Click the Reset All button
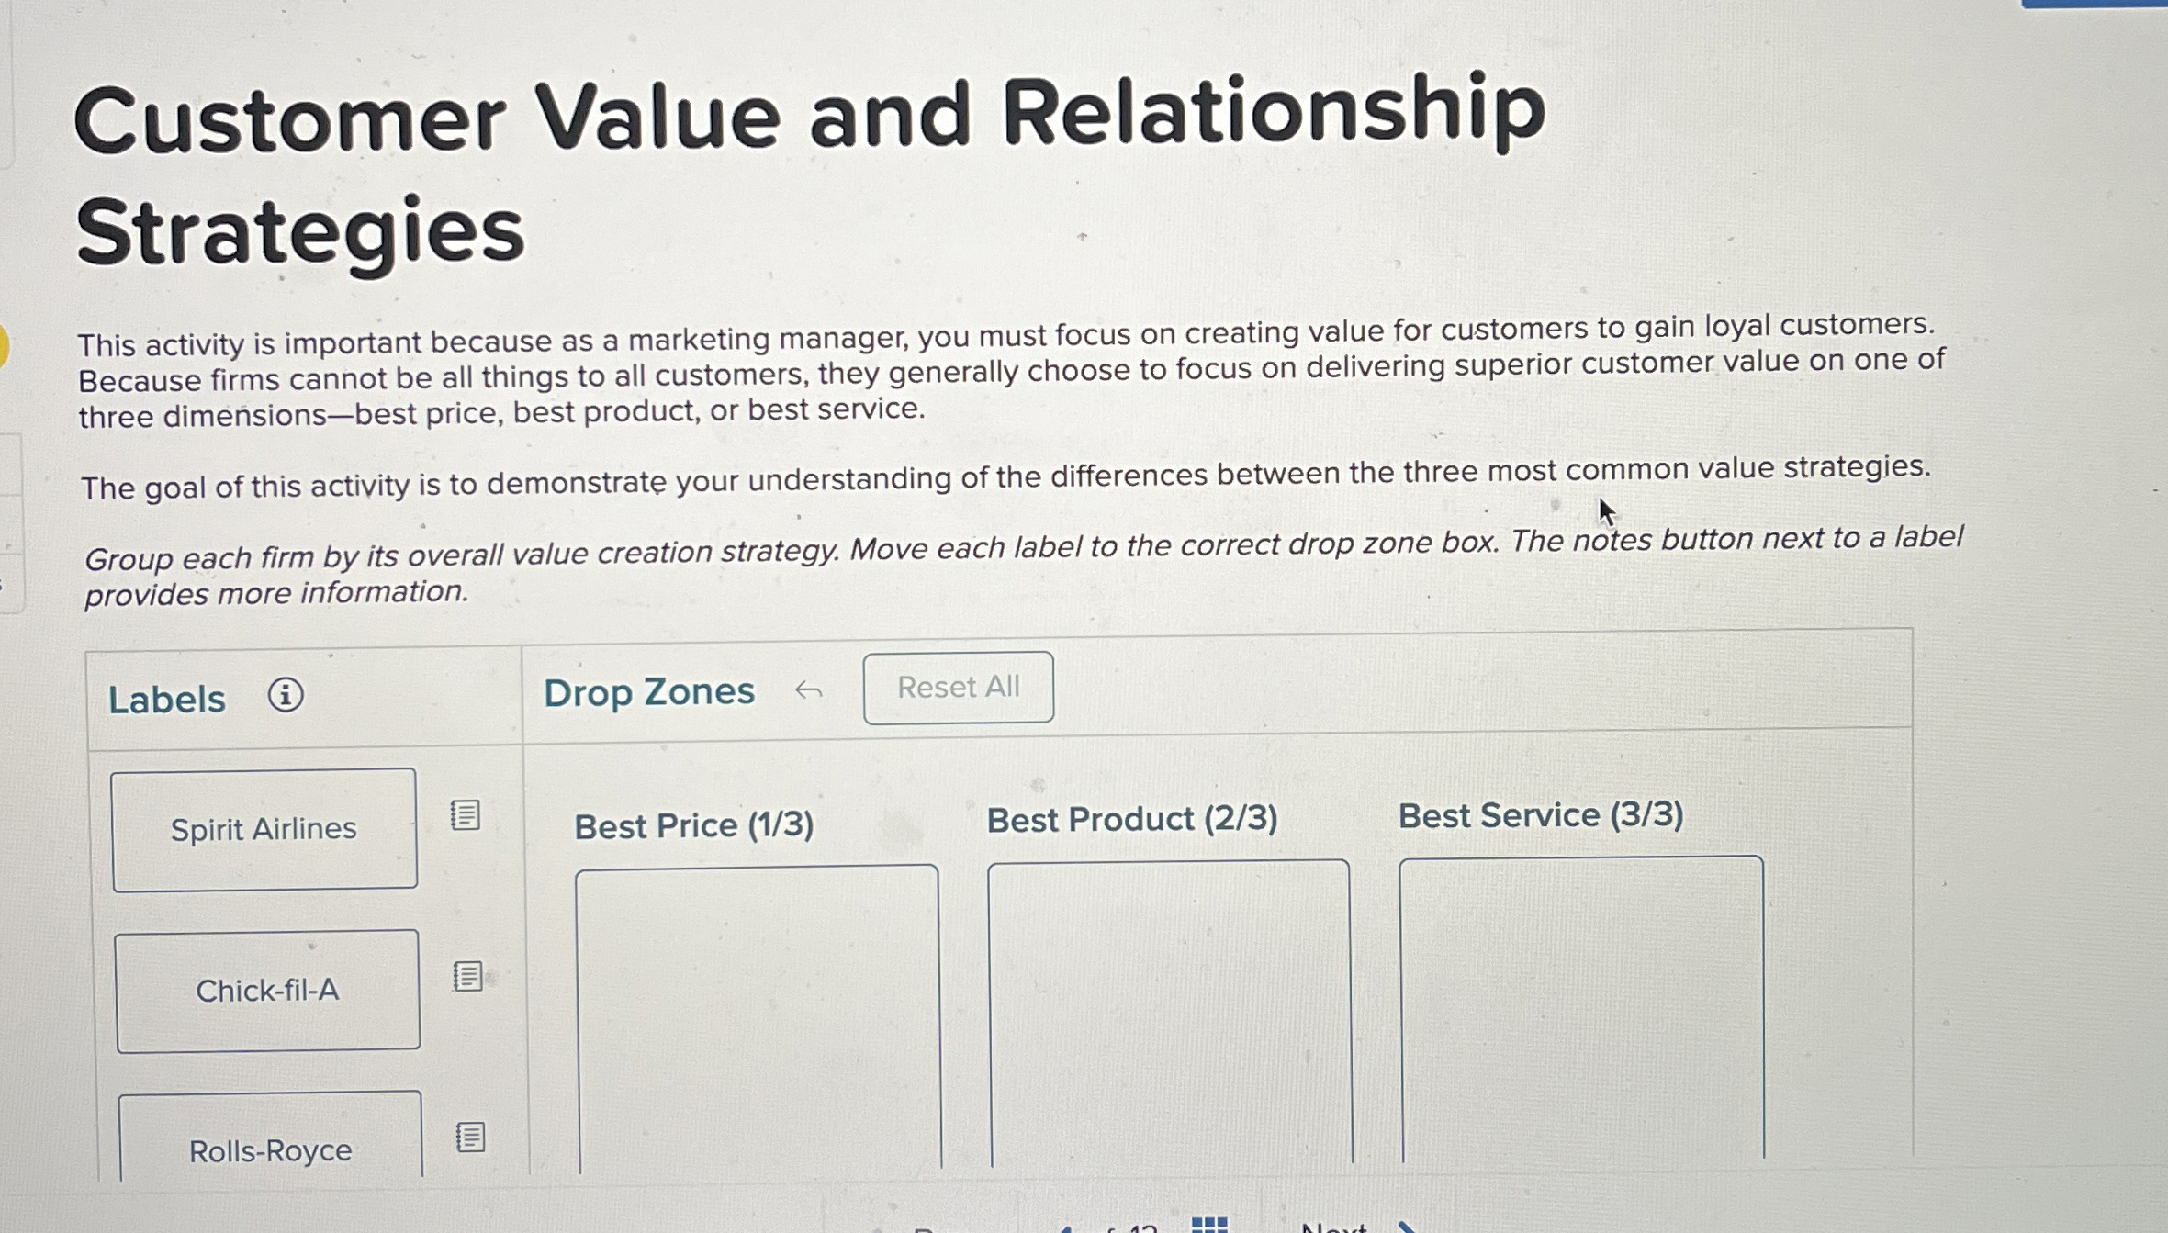The width and height of the screenshot is (2168, 1233). coord(958,688)
